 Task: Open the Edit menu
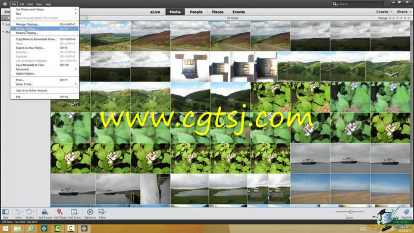[x=21, y=4]
